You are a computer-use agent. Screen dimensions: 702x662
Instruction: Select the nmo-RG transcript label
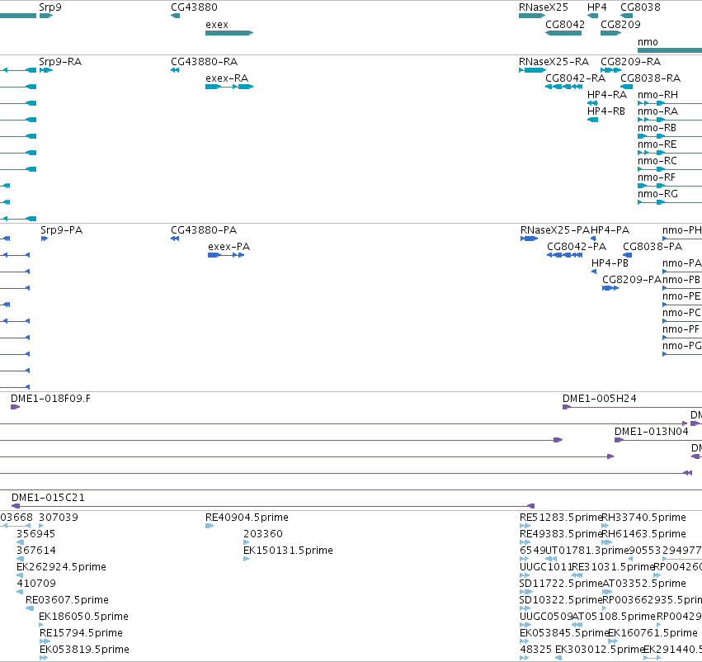pyautogui.click(x=657, y=194)
